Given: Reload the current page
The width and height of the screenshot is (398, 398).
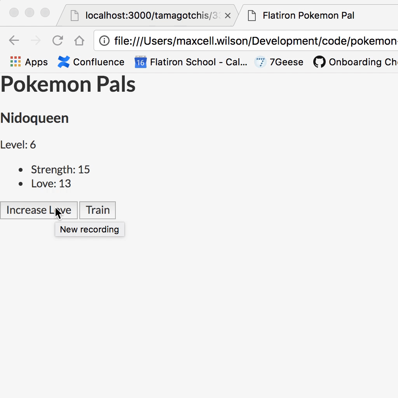Looking at the screenshot, I should (x=58, y=40).
